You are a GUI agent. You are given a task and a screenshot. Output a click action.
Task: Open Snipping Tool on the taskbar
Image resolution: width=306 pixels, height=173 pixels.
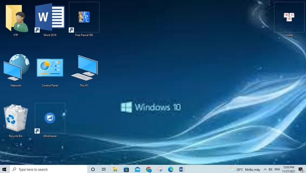(160, 169)
